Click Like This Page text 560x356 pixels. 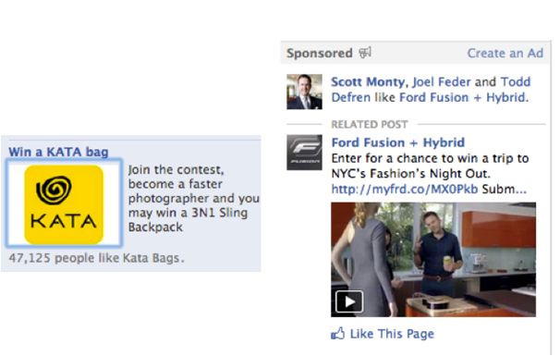[x=392, y=334]
